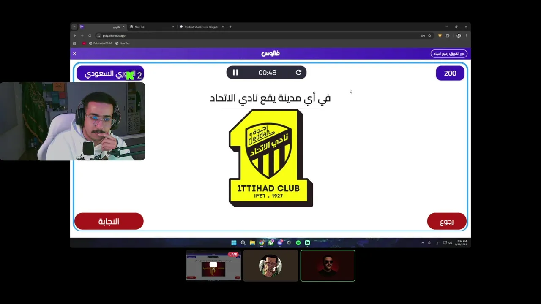The height and width of the screenshot is (304, 541).
Task: Open the clock showing 2:54 AM
Action: [x=462, y=243]
